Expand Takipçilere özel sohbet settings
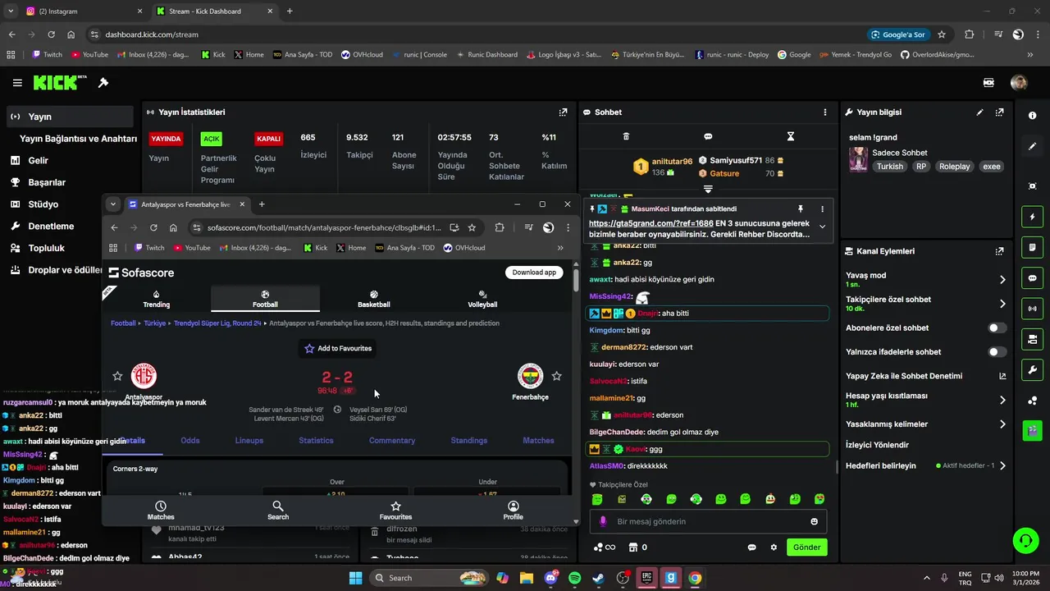 pyautogui.click(x=1002, y=304)
